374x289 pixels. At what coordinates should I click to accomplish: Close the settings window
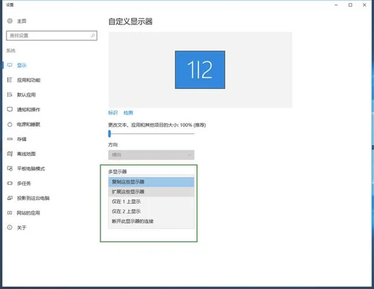tap(365, 5)
